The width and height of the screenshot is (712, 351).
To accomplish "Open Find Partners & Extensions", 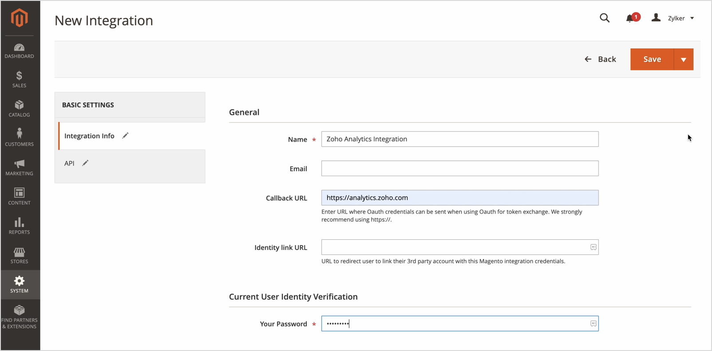I will pos(19,317).
